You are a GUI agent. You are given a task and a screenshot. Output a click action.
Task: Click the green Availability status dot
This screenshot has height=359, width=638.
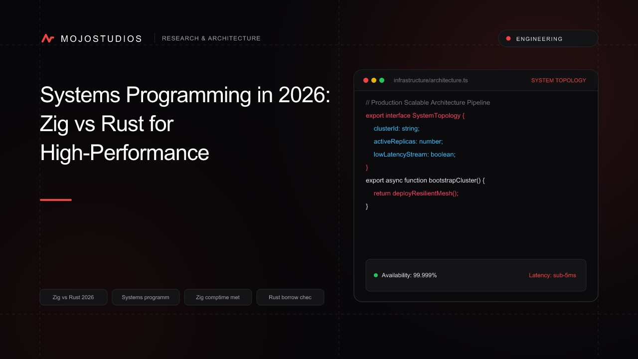[376, 275]
